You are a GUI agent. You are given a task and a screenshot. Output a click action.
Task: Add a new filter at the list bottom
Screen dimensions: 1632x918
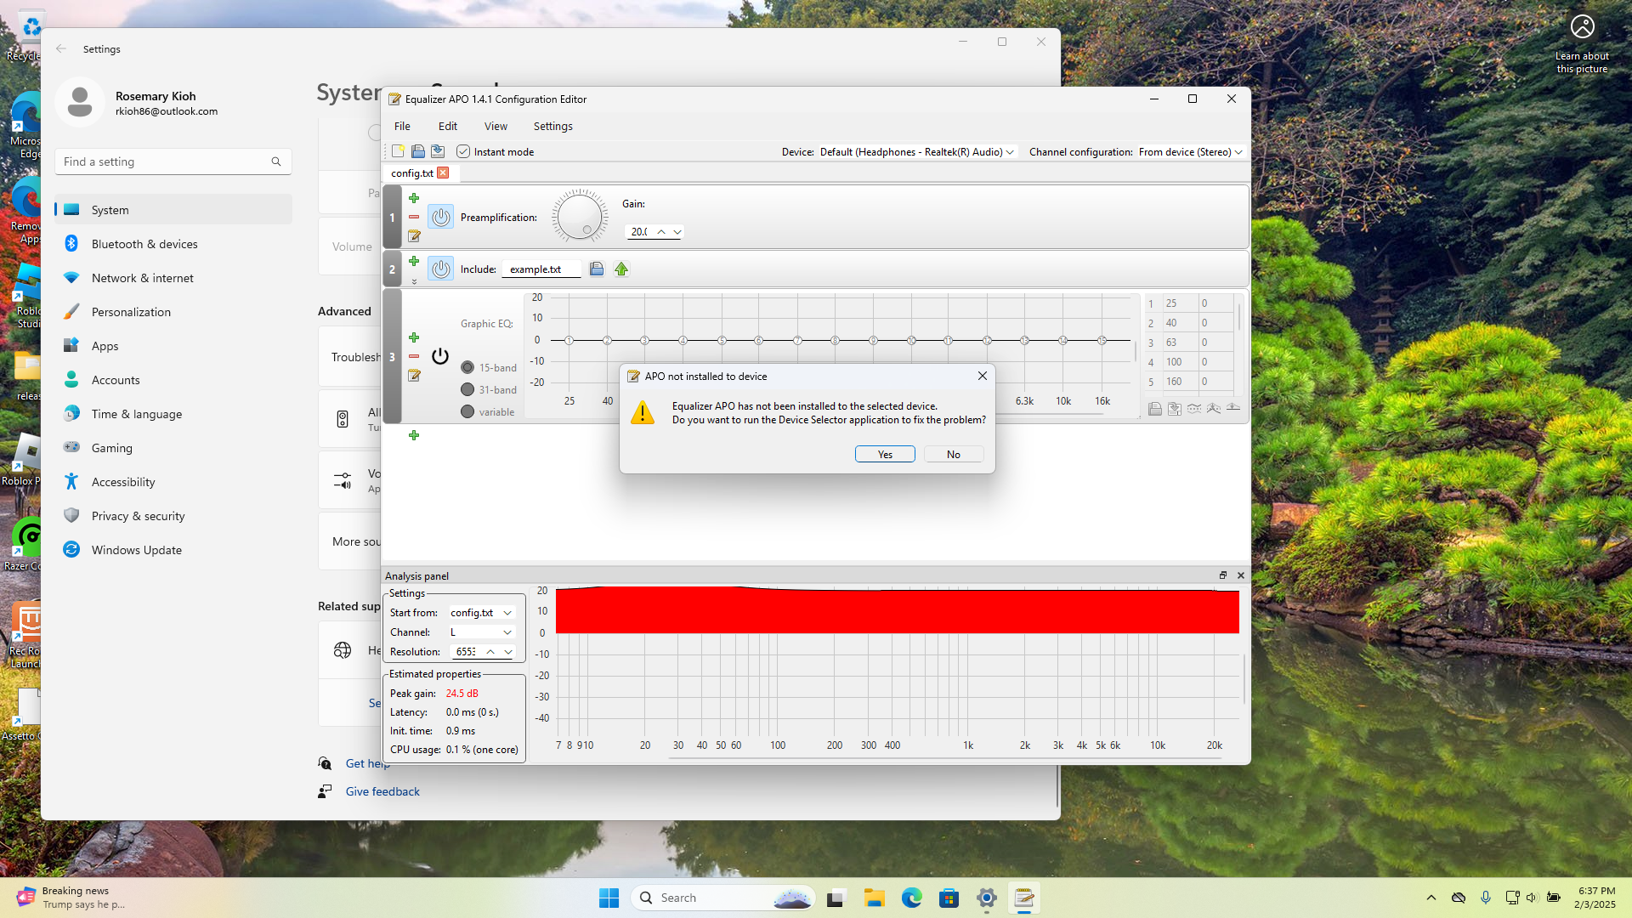click(x=414, y=435)
